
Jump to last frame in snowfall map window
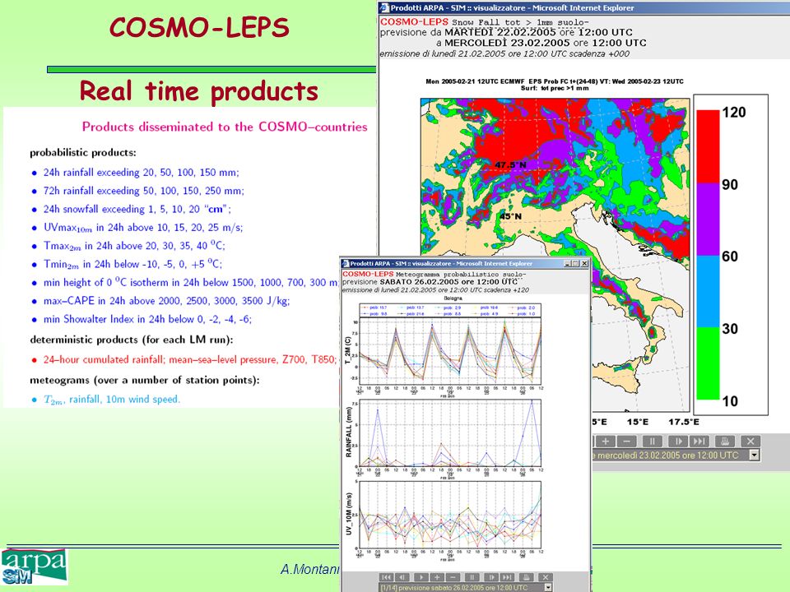pyautogui.click(x=699, y=442)
